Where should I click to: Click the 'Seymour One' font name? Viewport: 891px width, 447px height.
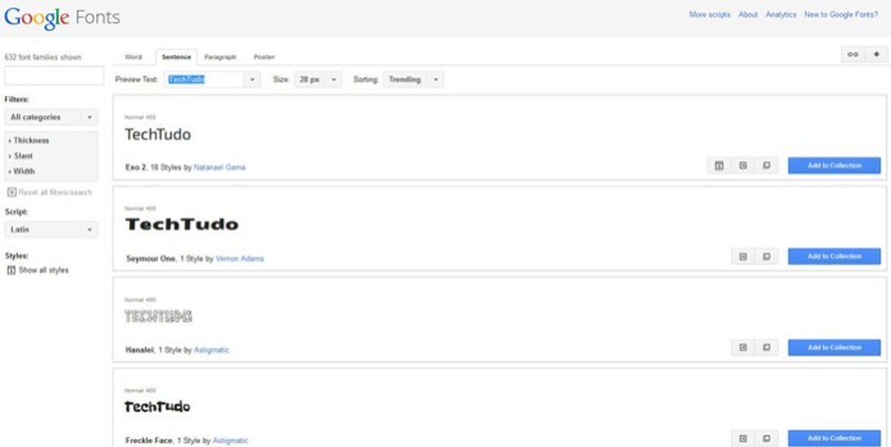150,259
